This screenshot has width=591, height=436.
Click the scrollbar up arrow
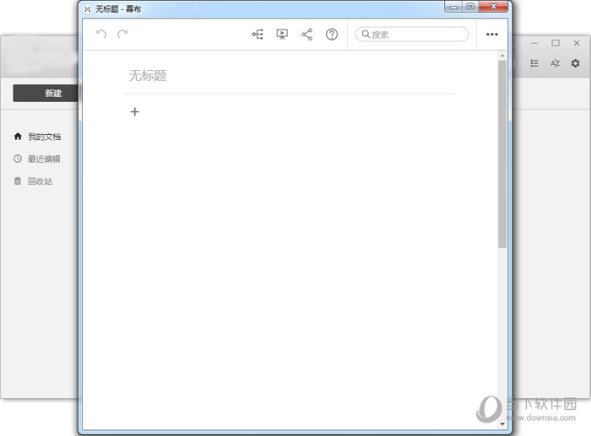[x=502, y=56]
